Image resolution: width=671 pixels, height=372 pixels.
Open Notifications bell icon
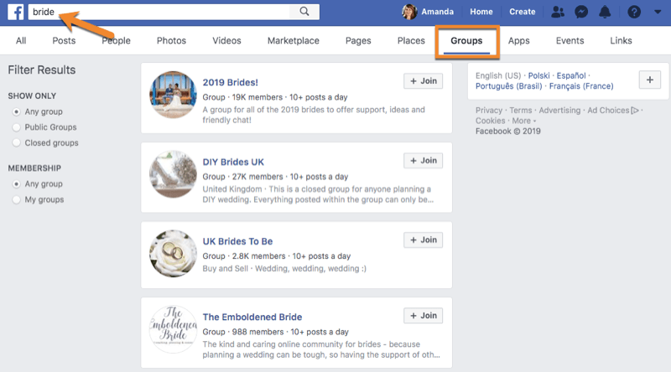click(605, 12)
